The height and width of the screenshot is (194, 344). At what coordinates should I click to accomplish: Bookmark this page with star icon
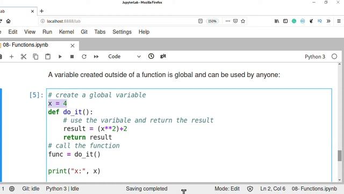click(243, 21)
